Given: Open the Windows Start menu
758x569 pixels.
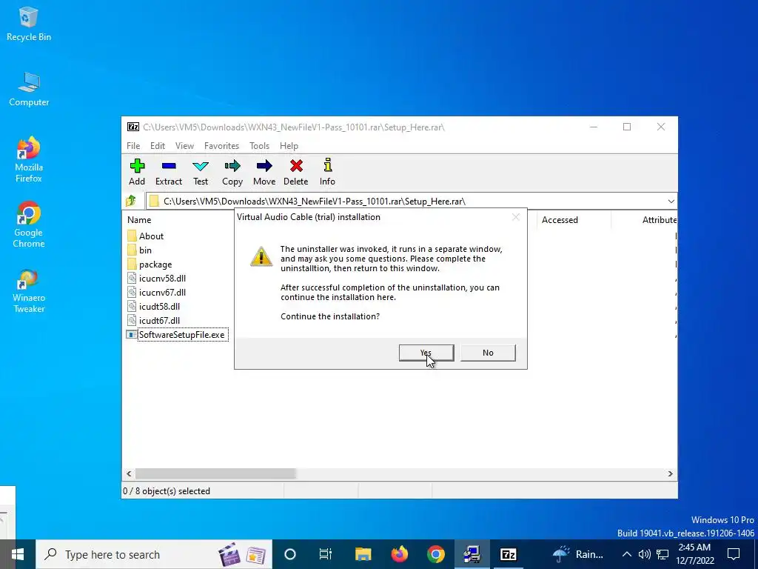Looking at the screenshot, I should [18, 554].
